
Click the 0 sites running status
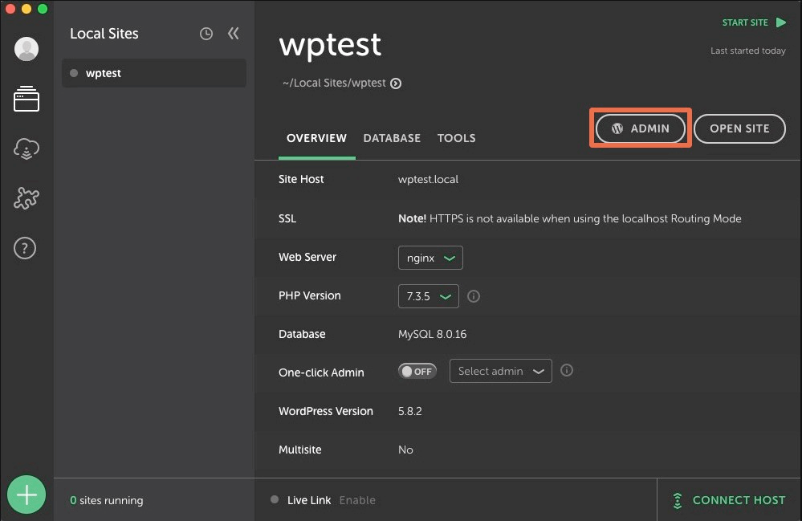point(107,501)
